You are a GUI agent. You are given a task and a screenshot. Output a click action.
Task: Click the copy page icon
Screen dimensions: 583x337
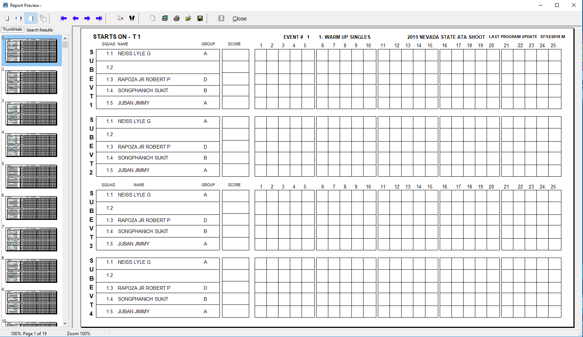153,18
